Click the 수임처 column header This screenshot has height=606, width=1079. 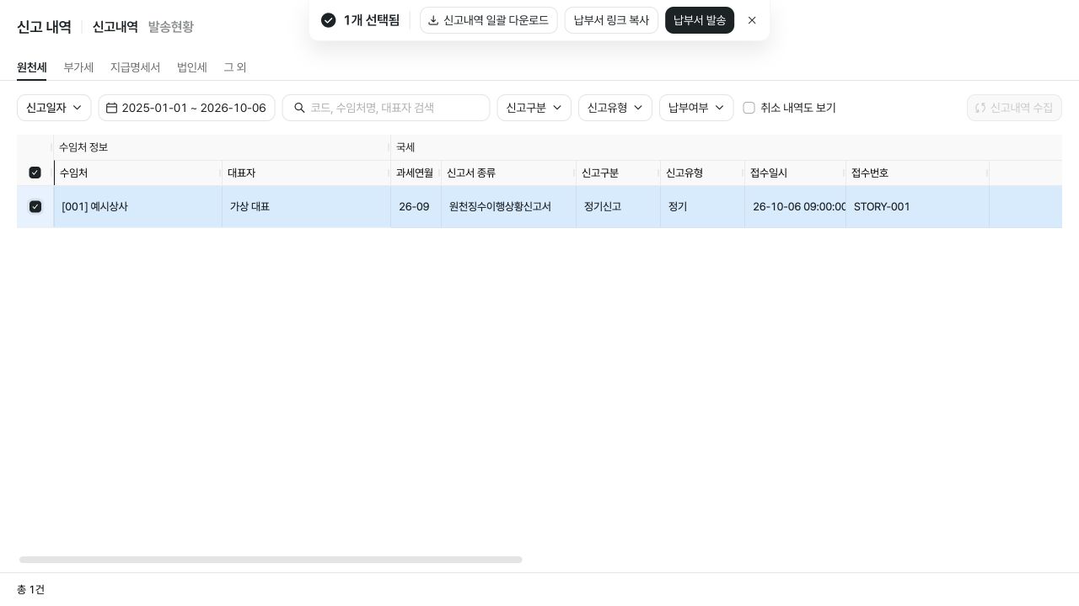click(x=137, y=173)
